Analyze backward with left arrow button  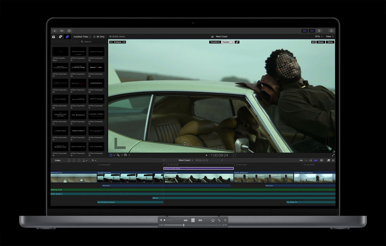click(111, 42)
